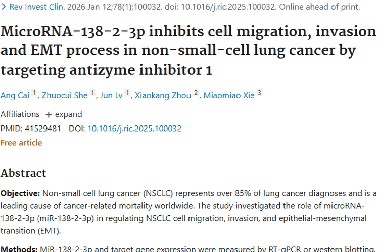
Task: Click the Abstract section heading
Action: pos(23,173)
